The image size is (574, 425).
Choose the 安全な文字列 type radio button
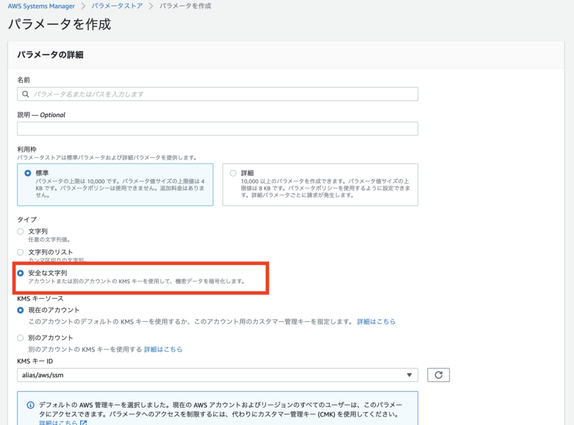[x=21, y=273]
